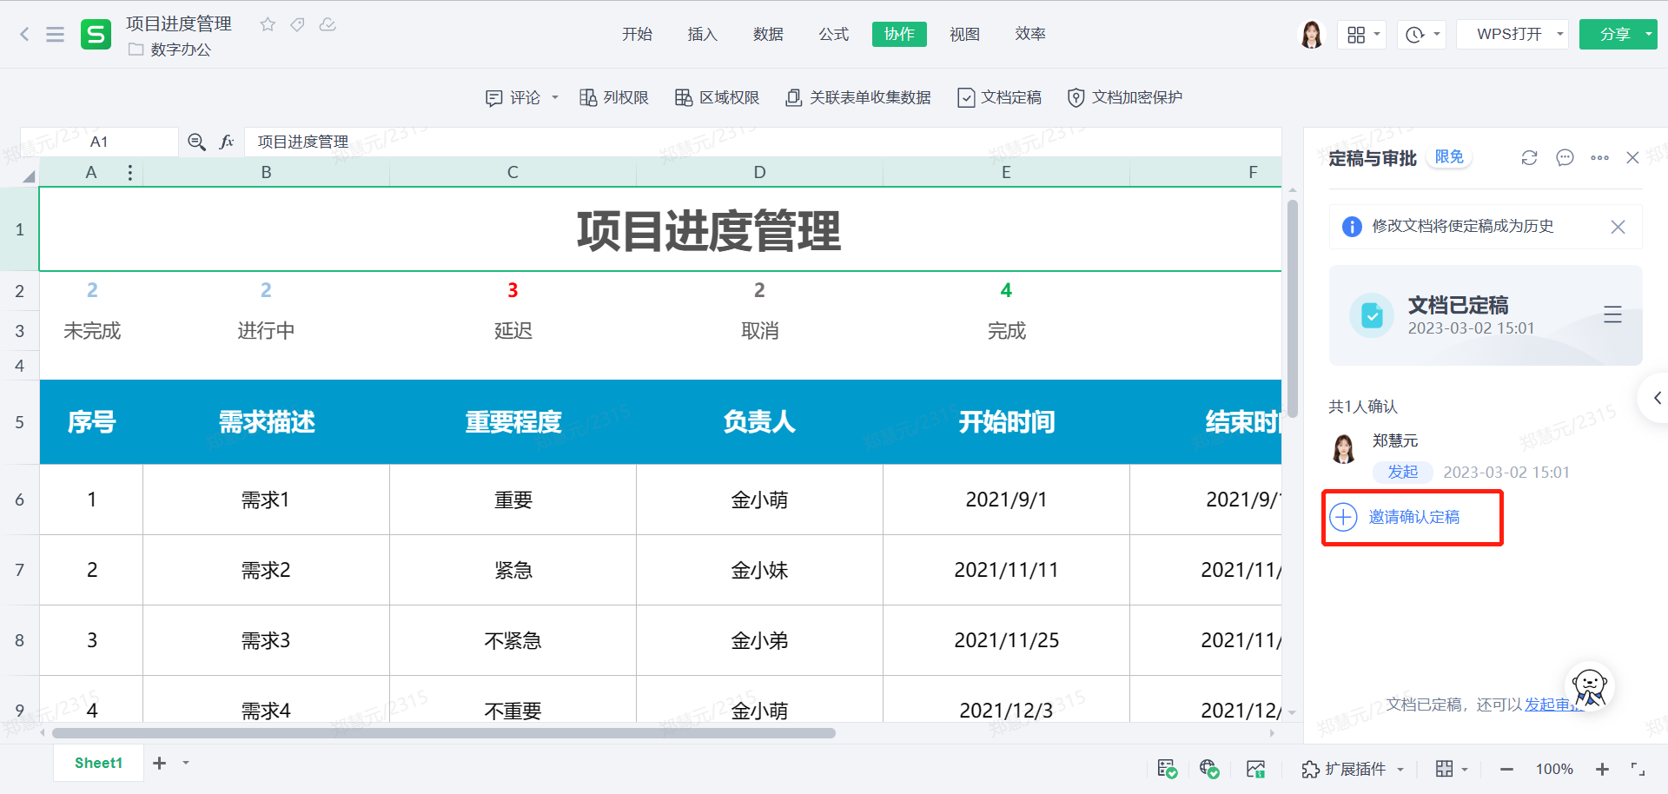Viewport: 1668px width, 794px height.
Task: Open the 开始 menu tab
Action: (x=637, y=34)
